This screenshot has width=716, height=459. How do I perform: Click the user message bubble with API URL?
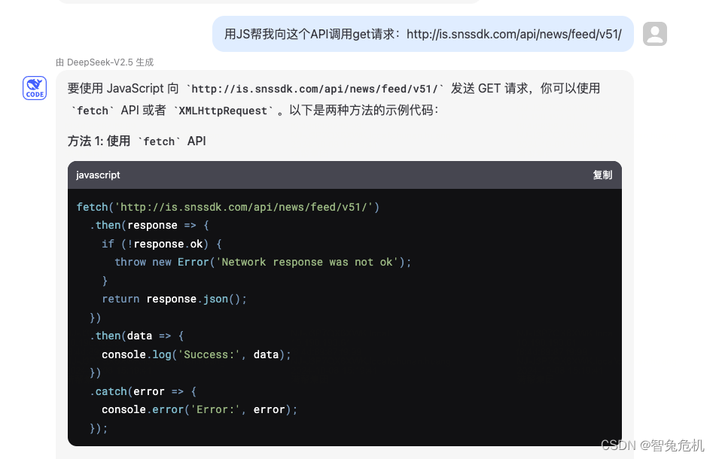pyautogui.click(x=423, y=34)
